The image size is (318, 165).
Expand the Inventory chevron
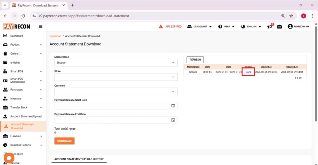click(41, 99)
